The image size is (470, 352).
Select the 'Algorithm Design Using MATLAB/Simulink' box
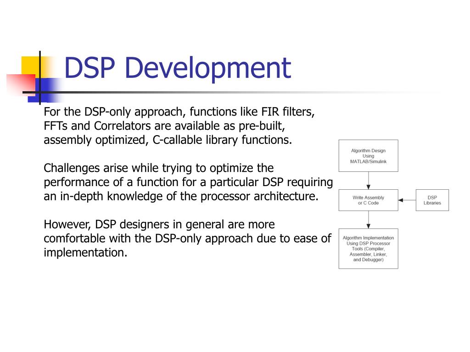(369, 156)
